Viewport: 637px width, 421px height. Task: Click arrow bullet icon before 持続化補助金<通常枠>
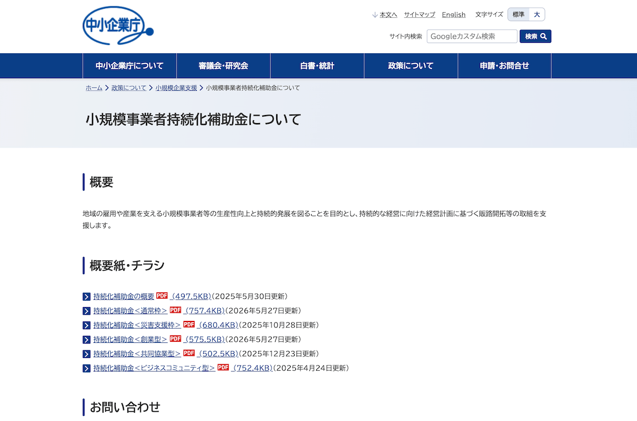pos(86,311)
